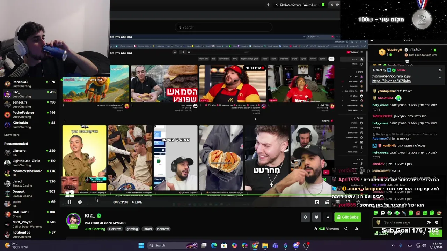Mute the stream with the volume icon
This screenshot has width=447, height=251.
pyautogui.click(x=80, y=202)
